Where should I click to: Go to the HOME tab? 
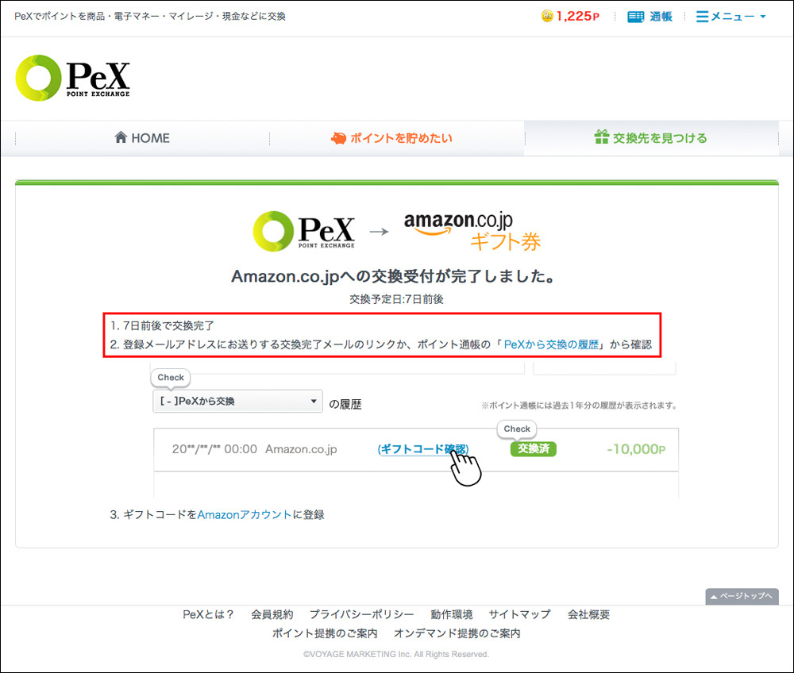(x=142, y=137)
